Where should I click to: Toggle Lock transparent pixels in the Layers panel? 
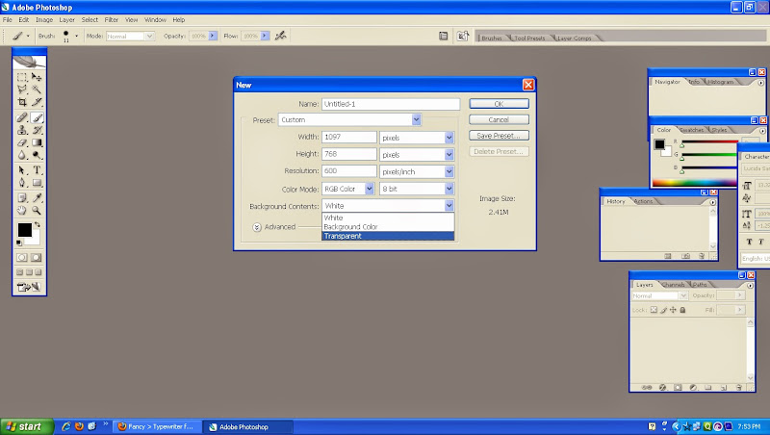654,310
